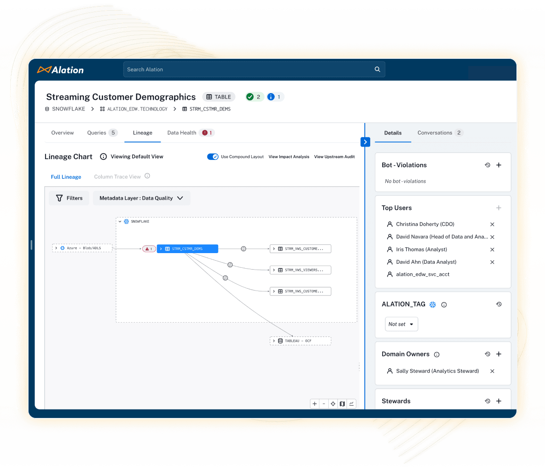
Task: Click the View Impact Analysis link
Action: 289,156
